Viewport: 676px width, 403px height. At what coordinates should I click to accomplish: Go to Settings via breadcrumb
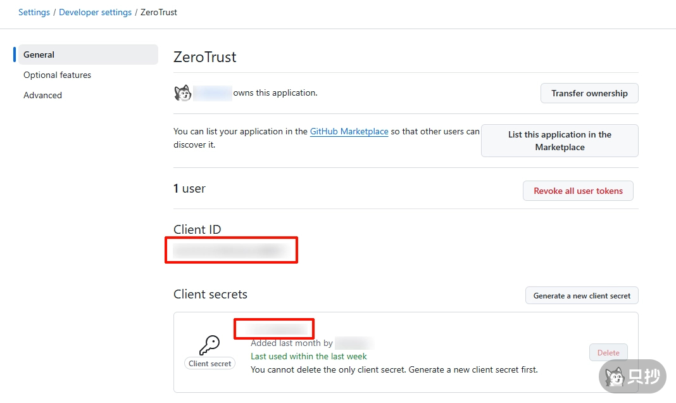pos(34,12)
